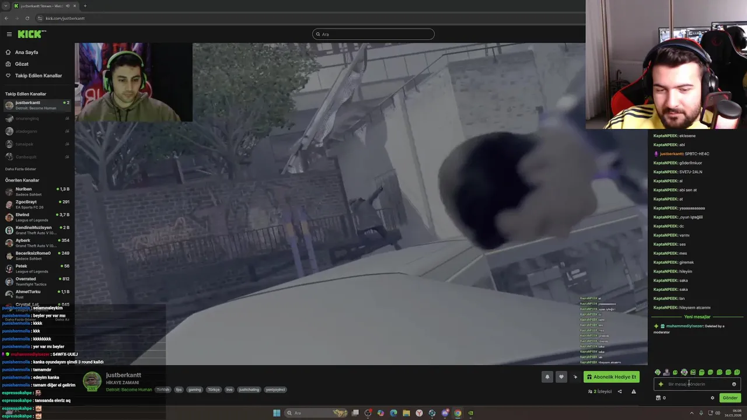Insert the first emote in quick emote row
Viewport: 747px width, 420px height.
pos(658,372)
